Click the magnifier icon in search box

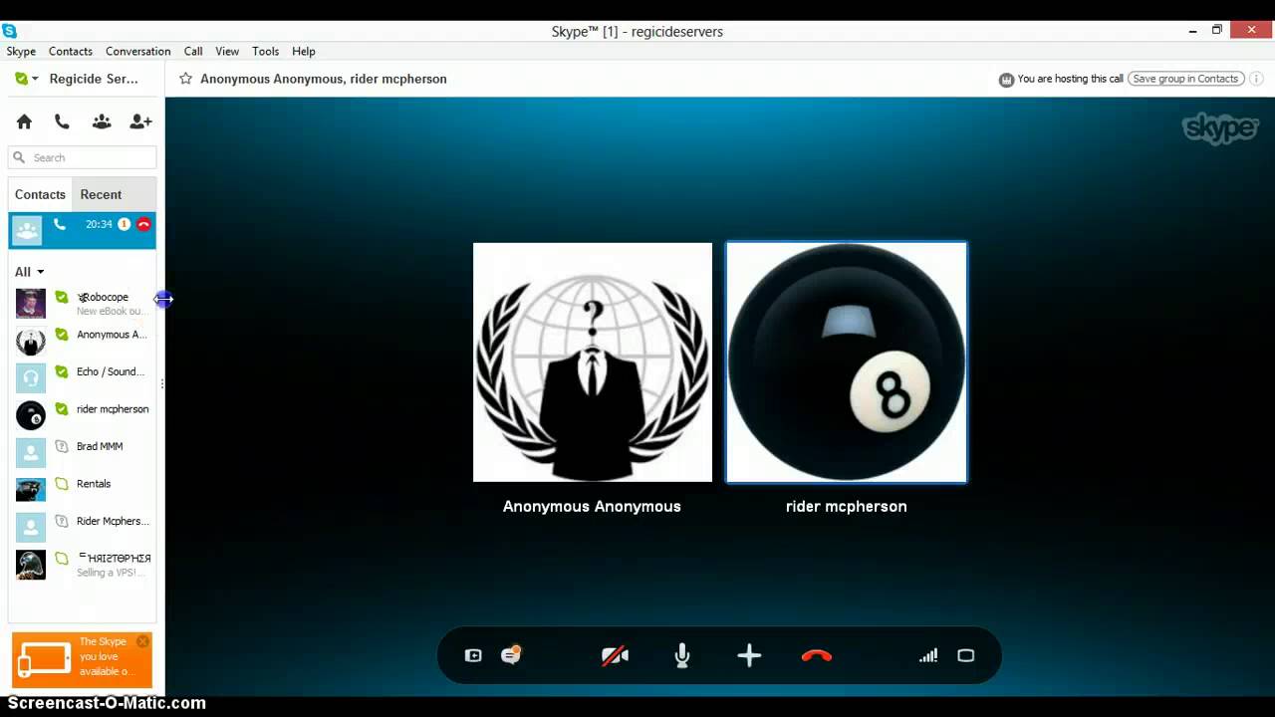pos(19,157)
